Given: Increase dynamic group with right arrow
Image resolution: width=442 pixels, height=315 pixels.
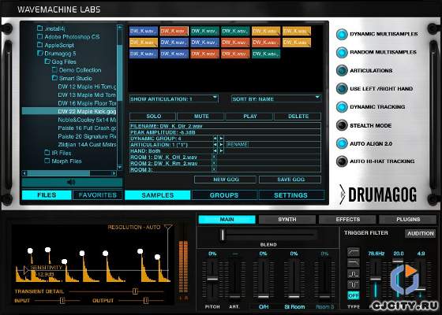Looking at the screenshot, I should (x=221, y=139).
